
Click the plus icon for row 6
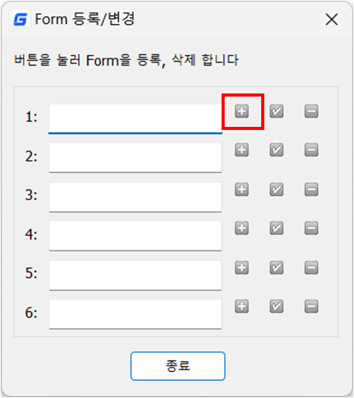tap(241, 306)
